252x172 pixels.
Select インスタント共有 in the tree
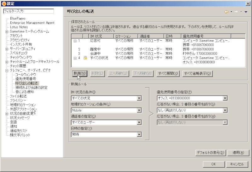(x=21, y=44)
